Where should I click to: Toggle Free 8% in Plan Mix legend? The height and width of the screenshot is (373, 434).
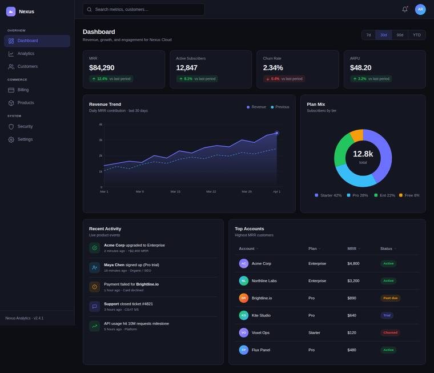coord(409,195)
